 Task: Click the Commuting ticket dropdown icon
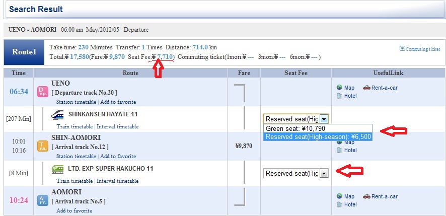click(x=402, y=48)
